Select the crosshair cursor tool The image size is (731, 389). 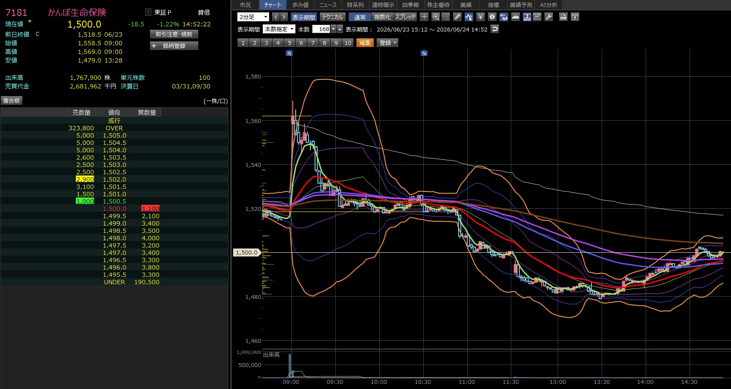point(424,17)
